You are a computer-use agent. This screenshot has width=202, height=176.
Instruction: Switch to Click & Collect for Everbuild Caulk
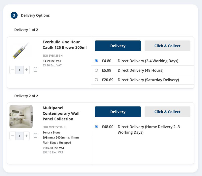pos(167,46)
